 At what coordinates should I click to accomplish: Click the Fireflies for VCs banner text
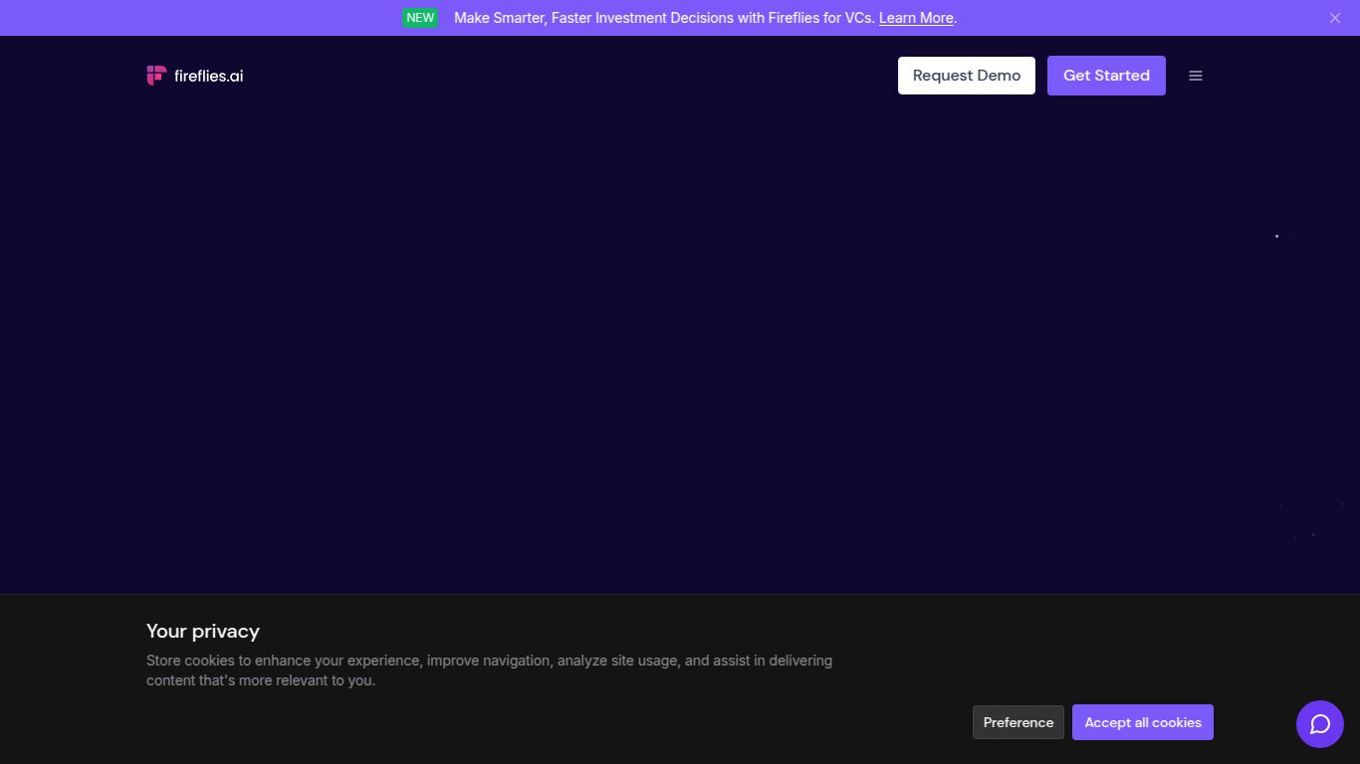[x=664, y=17]
